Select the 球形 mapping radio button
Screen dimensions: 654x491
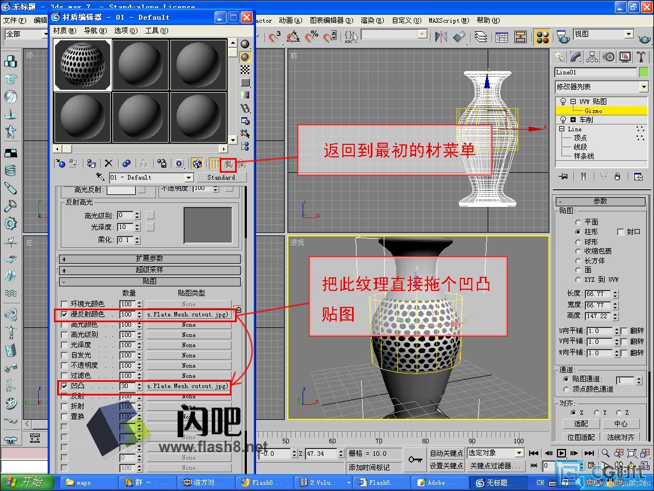coord(578,242)
